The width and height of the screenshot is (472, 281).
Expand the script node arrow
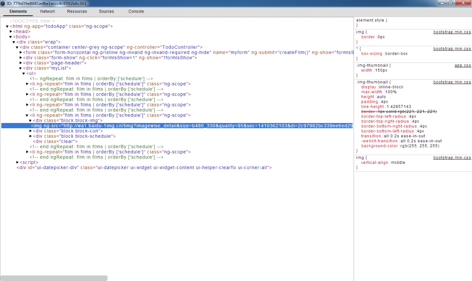point(18,162)
